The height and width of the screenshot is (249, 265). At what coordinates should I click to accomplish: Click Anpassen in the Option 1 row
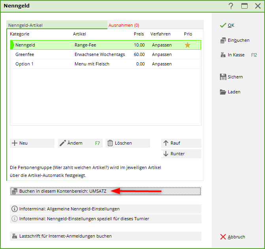162,64
